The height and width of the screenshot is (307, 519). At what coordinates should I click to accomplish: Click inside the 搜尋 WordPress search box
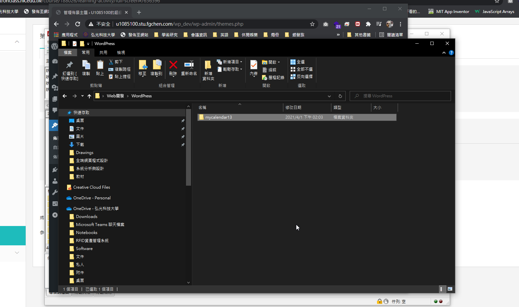(x=400, y=96)
